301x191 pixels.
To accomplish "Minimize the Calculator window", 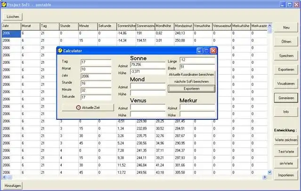I will coord(200,51).
